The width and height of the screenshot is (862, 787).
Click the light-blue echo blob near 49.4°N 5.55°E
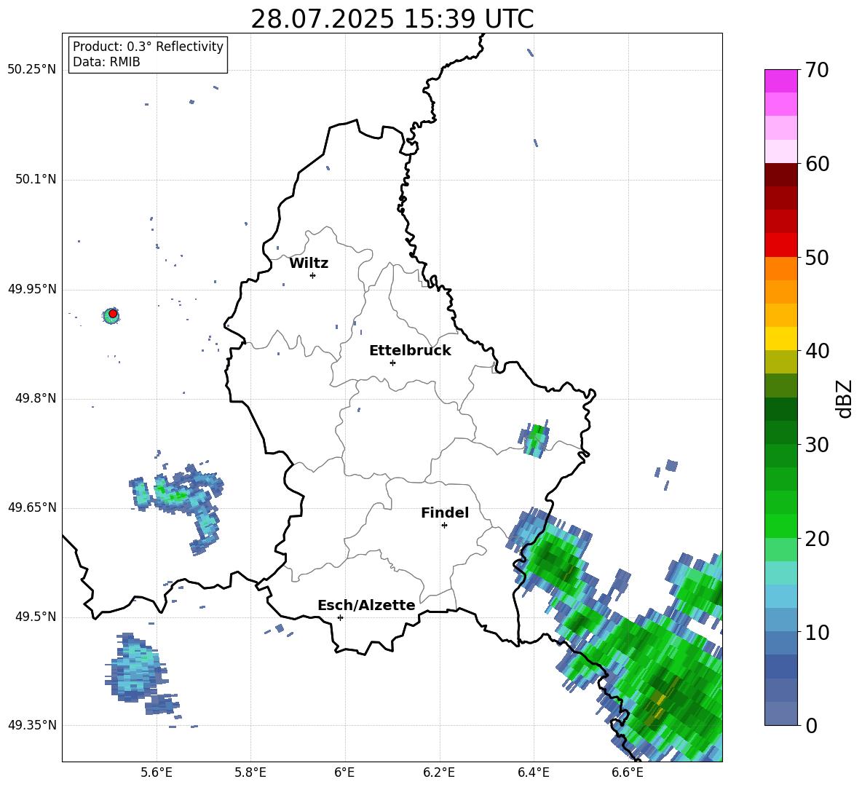click(136, 668)
